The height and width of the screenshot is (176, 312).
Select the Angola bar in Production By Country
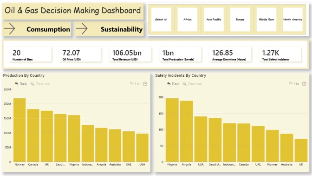[101, 145]
